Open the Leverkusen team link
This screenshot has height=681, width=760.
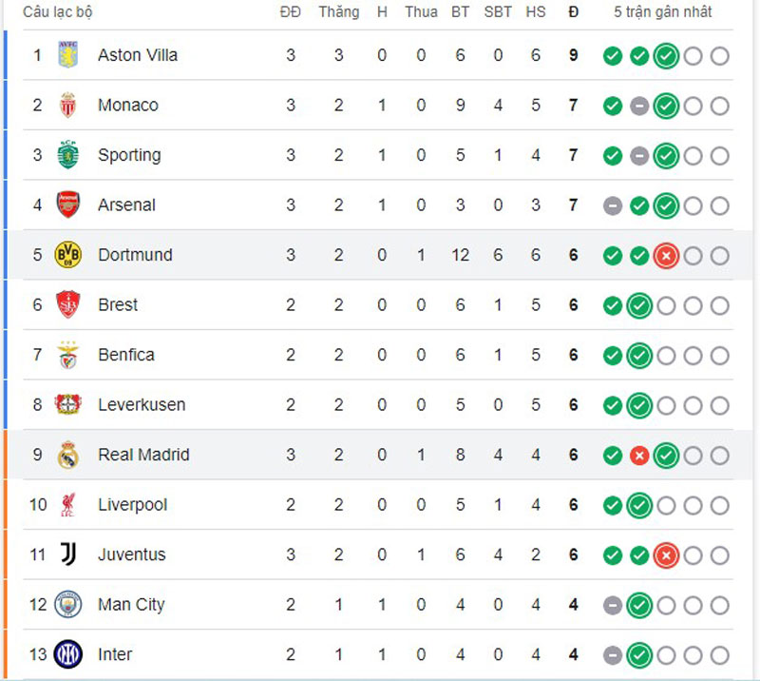coord(142,404)
